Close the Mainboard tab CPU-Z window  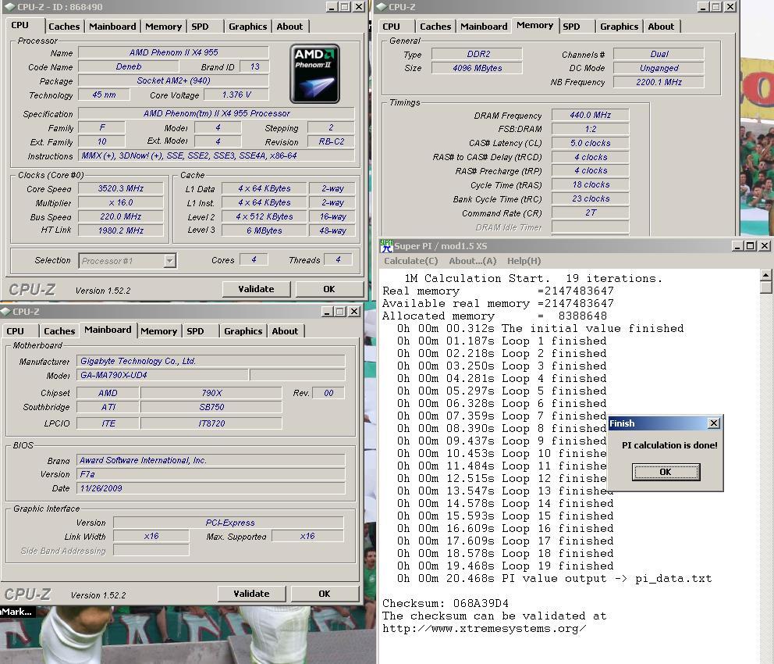[354, 312]
